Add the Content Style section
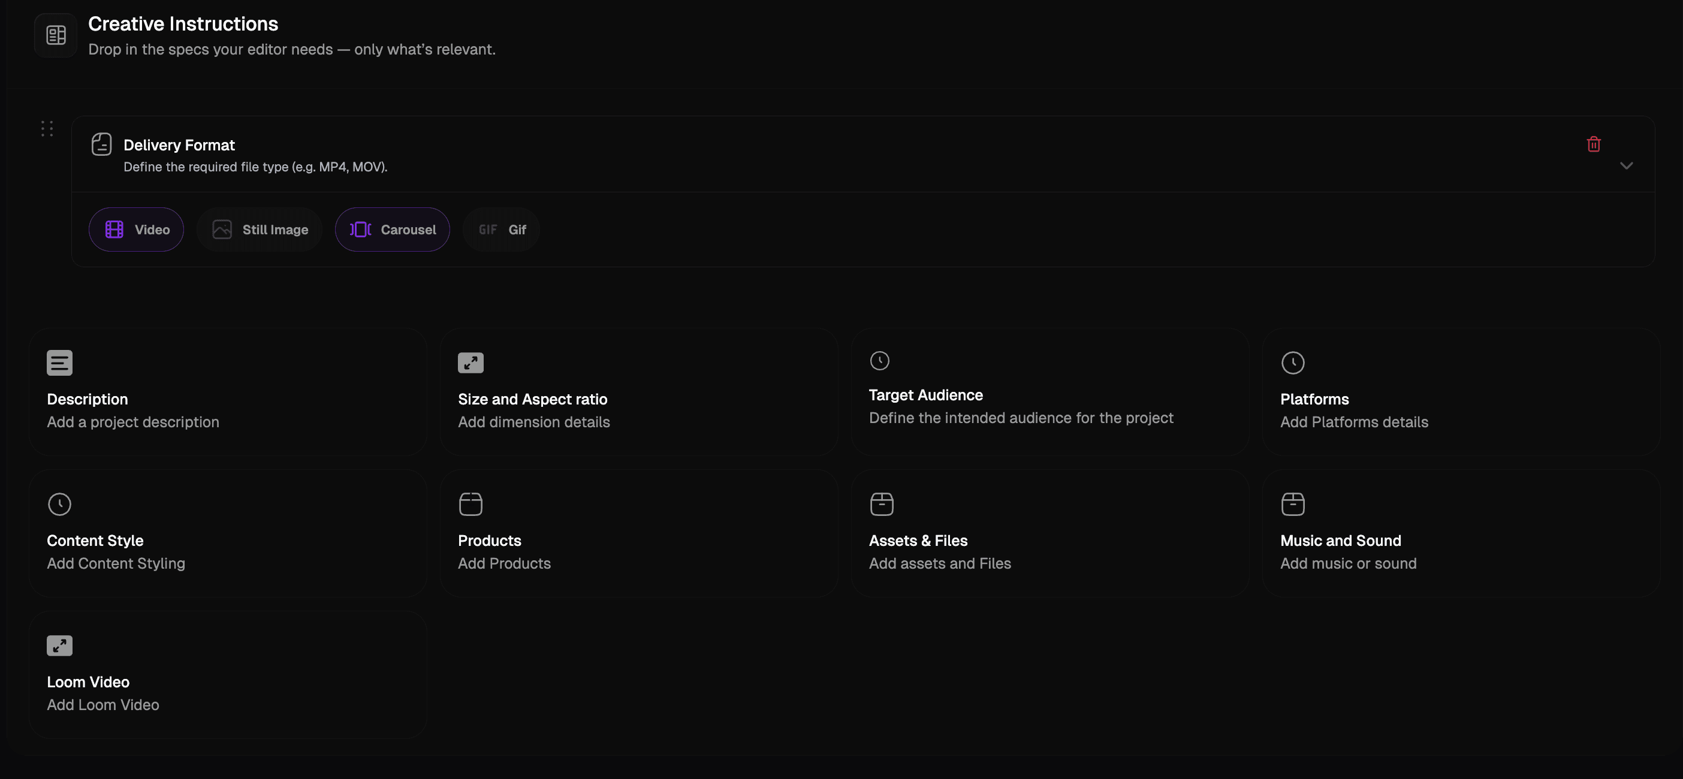The image size is (1683, 779). pos(227,533)
